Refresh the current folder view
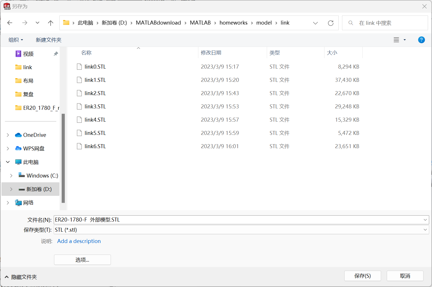Image resolution: width=432 pixels, height=287 pixels. (x=330, y=23)
